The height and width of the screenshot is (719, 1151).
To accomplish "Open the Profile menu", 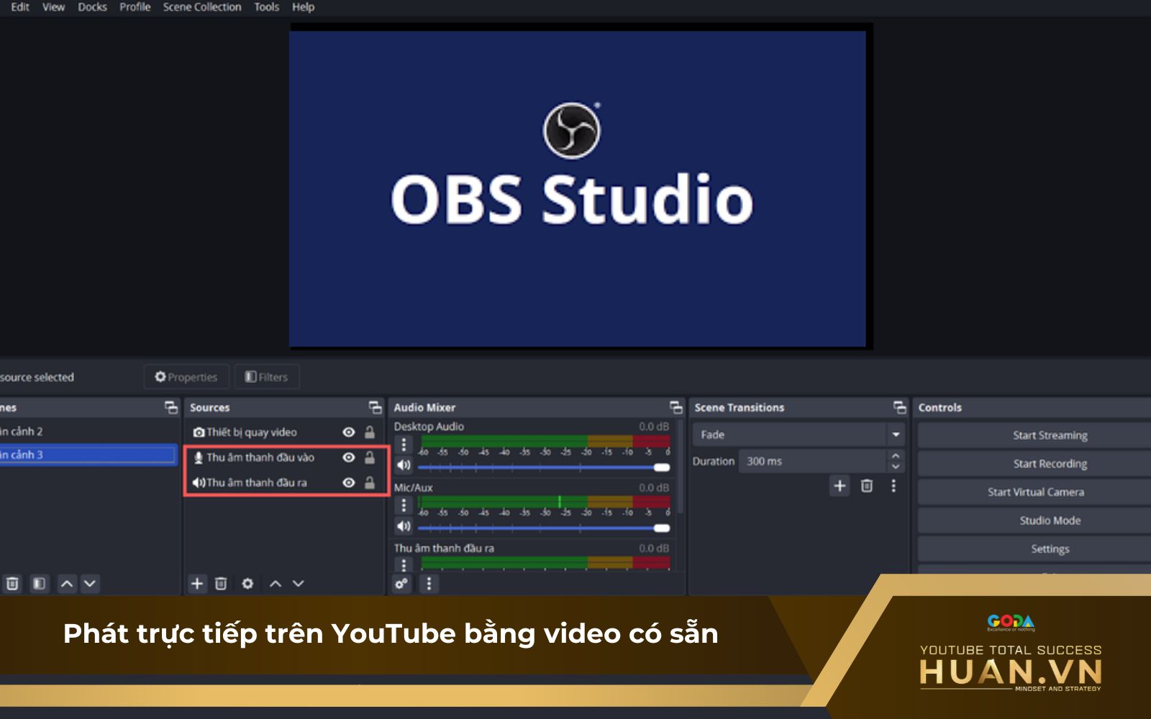I will click(135, 7).
